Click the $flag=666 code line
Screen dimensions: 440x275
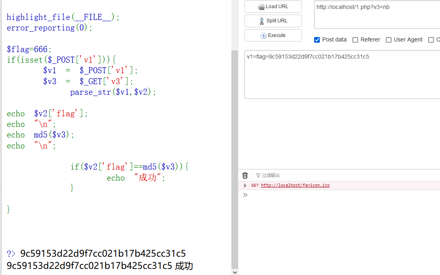coord(29,49)
